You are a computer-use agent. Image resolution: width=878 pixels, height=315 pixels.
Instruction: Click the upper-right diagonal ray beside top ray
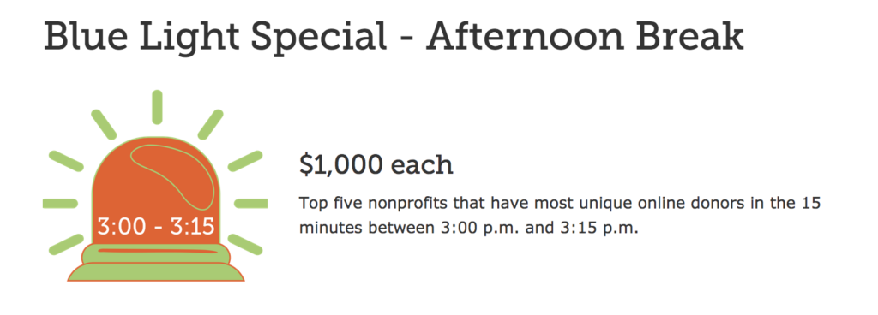click(x=211, y=125)
